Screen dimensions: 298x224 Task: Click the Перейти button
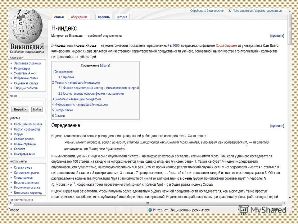[20, 109]
